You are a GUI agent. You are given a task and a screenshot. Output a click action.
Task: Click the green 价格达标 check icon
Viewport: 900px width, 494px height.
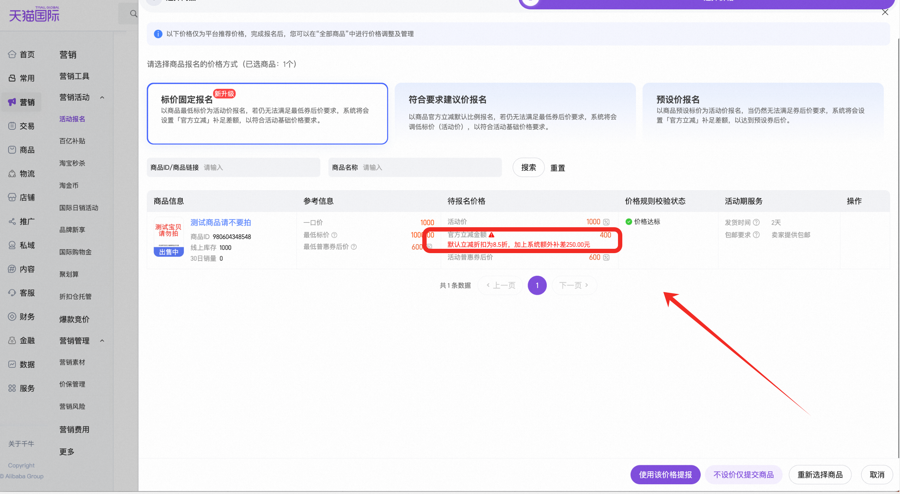(x=629, y=222)
